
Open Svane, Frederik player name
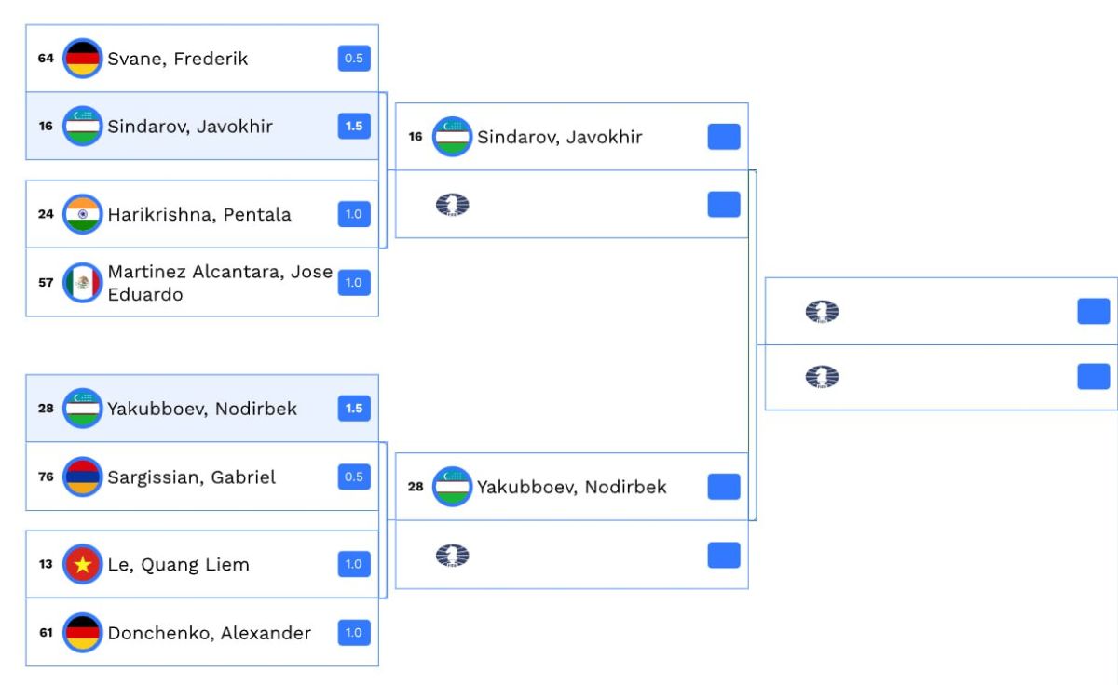point(178,59)
